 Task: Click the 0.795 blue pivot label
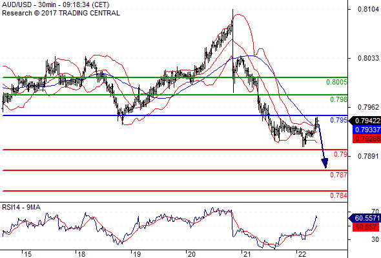pyautogui.click(x=339, y=120)
